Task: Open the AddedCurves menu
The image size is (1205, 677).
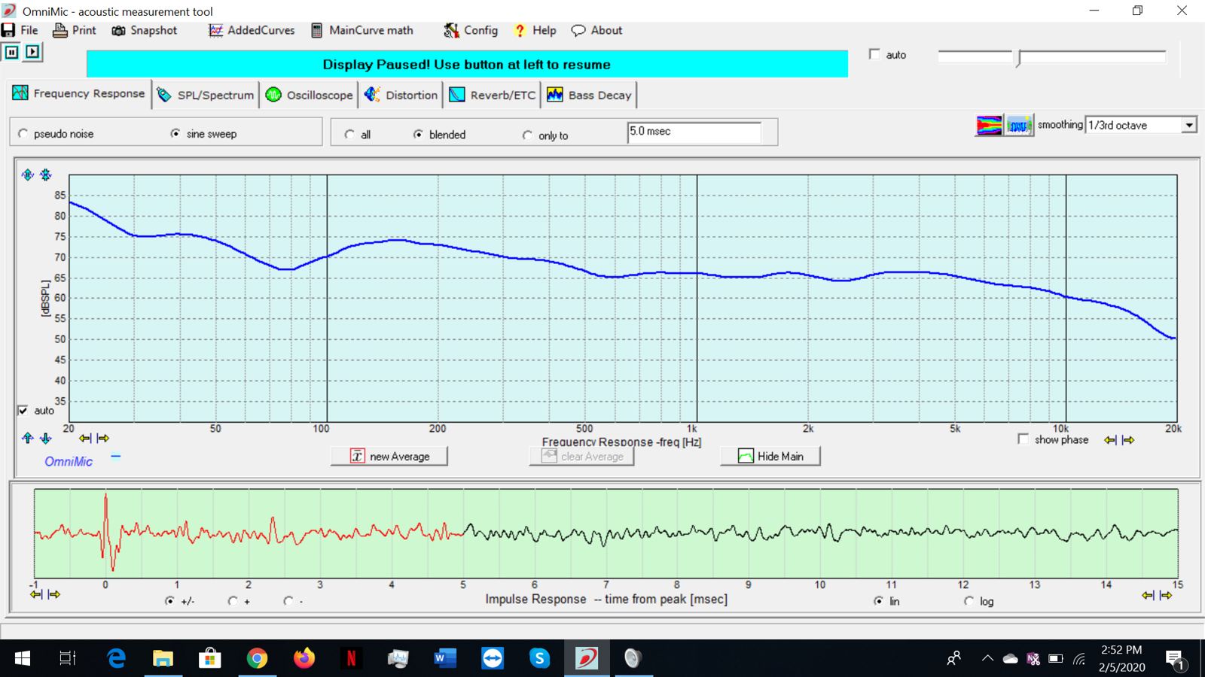Action: pos(252,30)
